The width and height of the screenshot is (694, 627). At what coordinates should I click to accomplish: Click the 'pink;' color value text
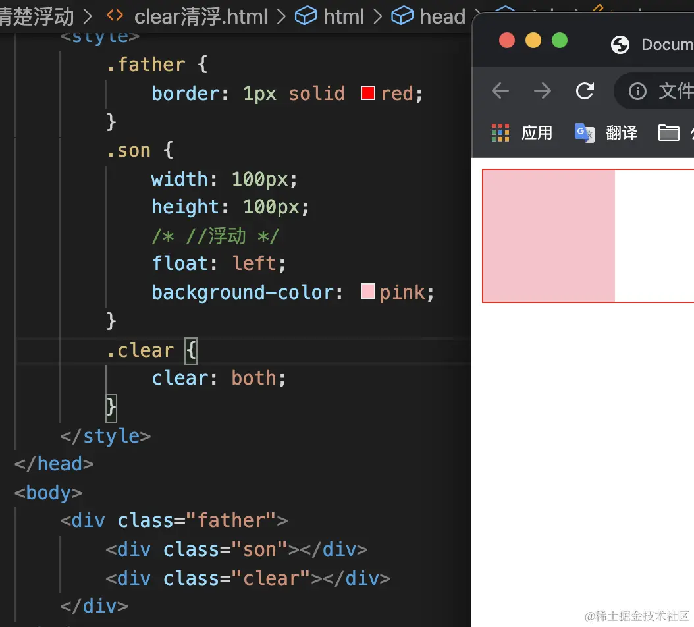tap(407, 292)
